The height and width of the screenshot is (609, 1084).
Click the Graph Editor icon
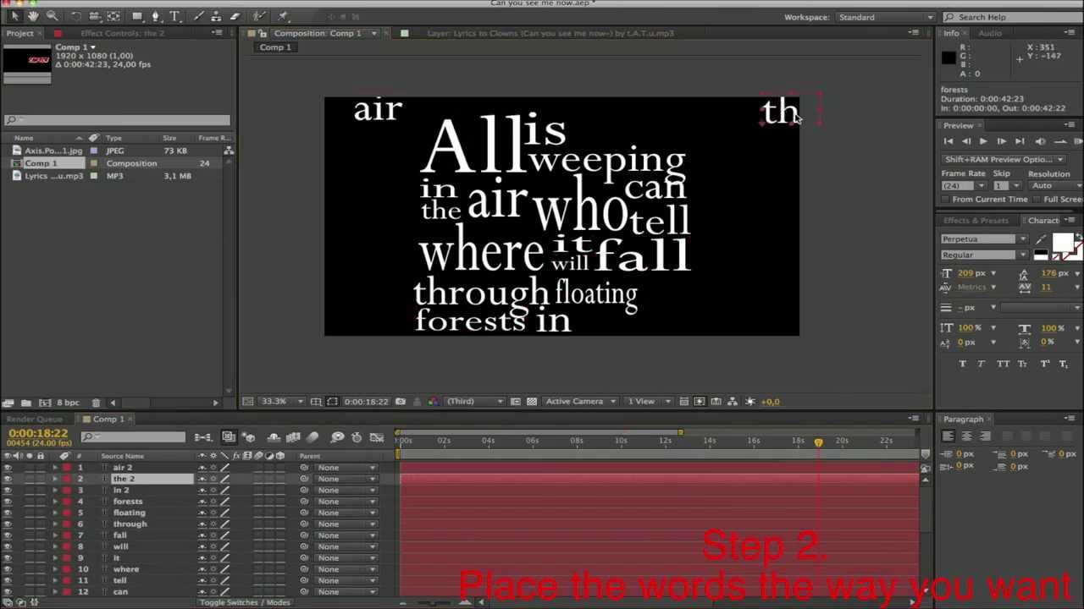(x=377, y=436)
